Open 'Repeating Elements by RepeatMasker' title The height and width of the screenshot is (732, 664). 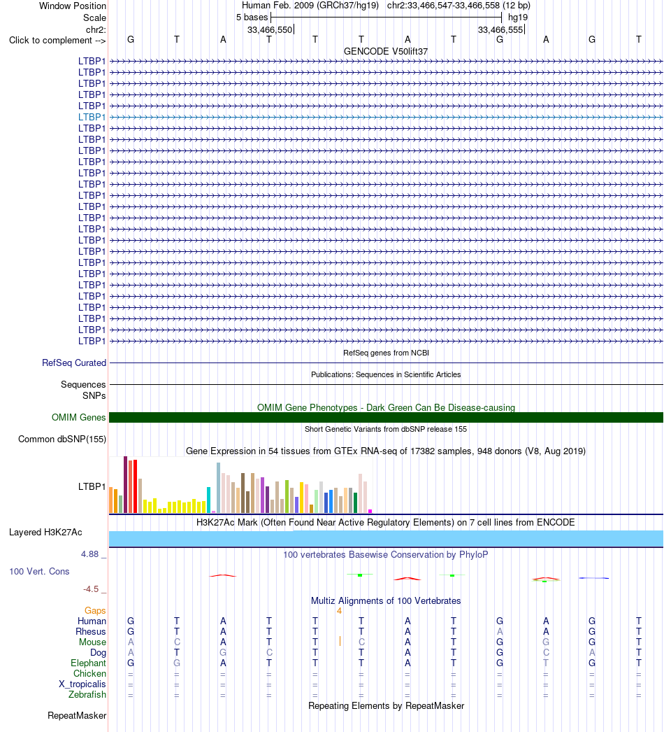[x=386, y=706]
